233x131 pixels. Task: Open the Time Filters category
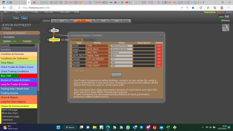(x=19, y=63)
